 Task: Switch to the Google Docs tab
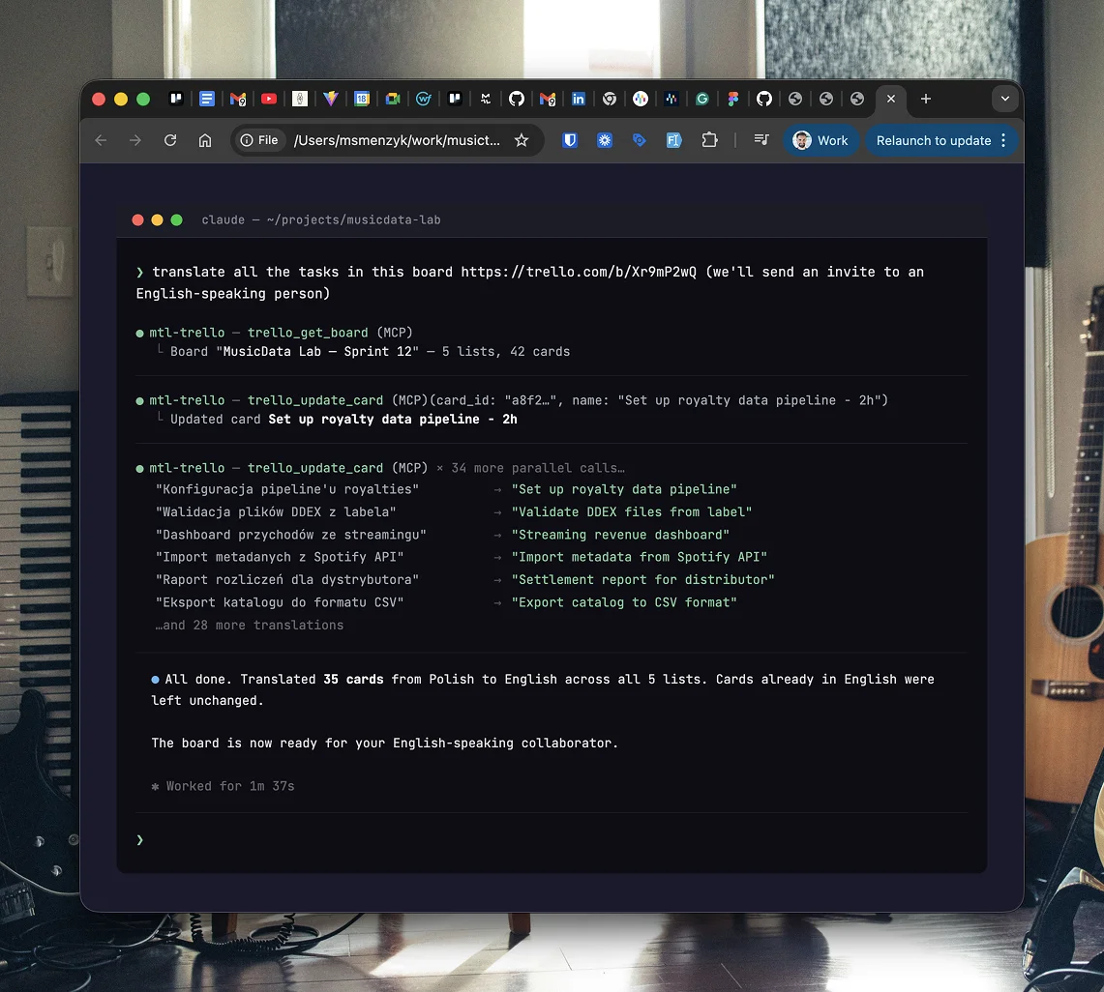tap(206, 100)
